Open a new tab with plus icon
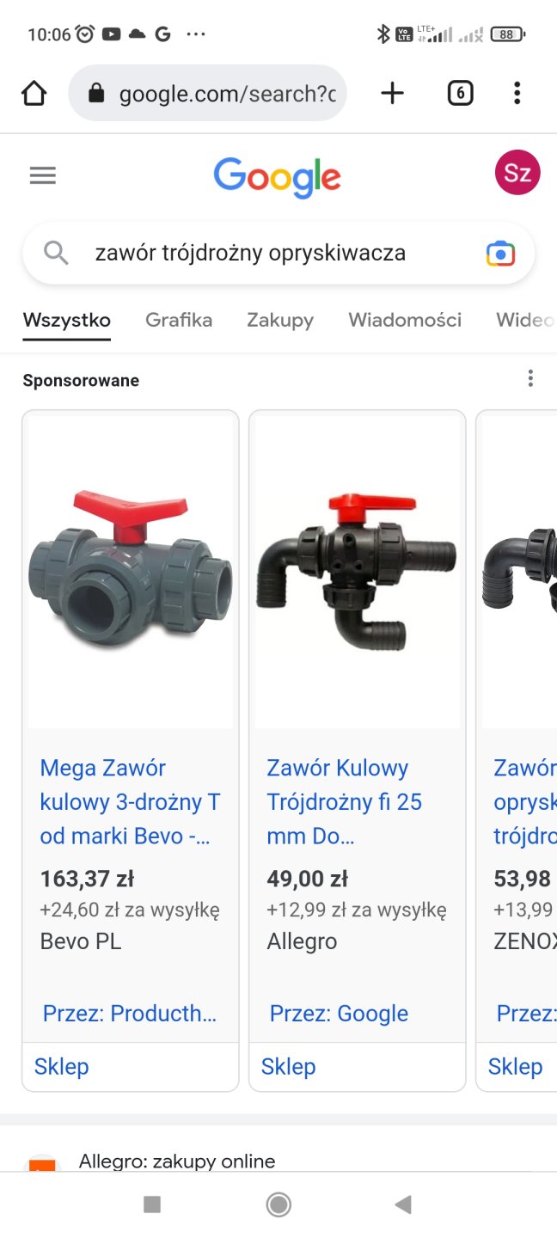 392,93
